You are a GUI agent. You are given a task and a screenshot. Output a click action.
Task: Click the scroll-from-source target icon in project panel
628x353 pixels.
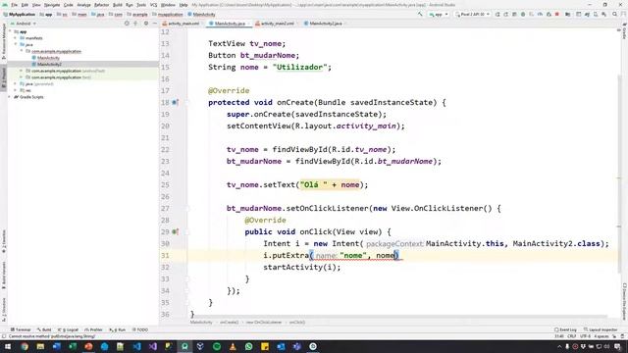[x=127, y=24]
